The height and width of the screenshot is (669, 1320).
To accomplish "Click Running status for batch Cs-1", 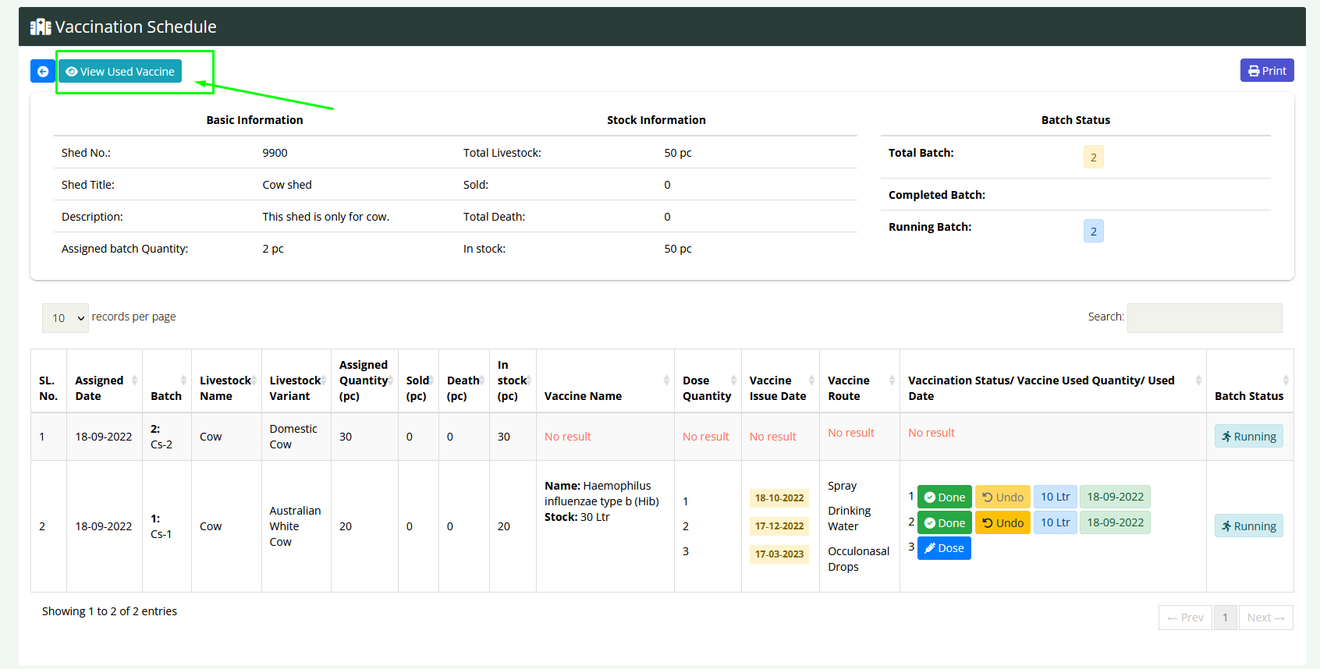I will pos(1248,526).
